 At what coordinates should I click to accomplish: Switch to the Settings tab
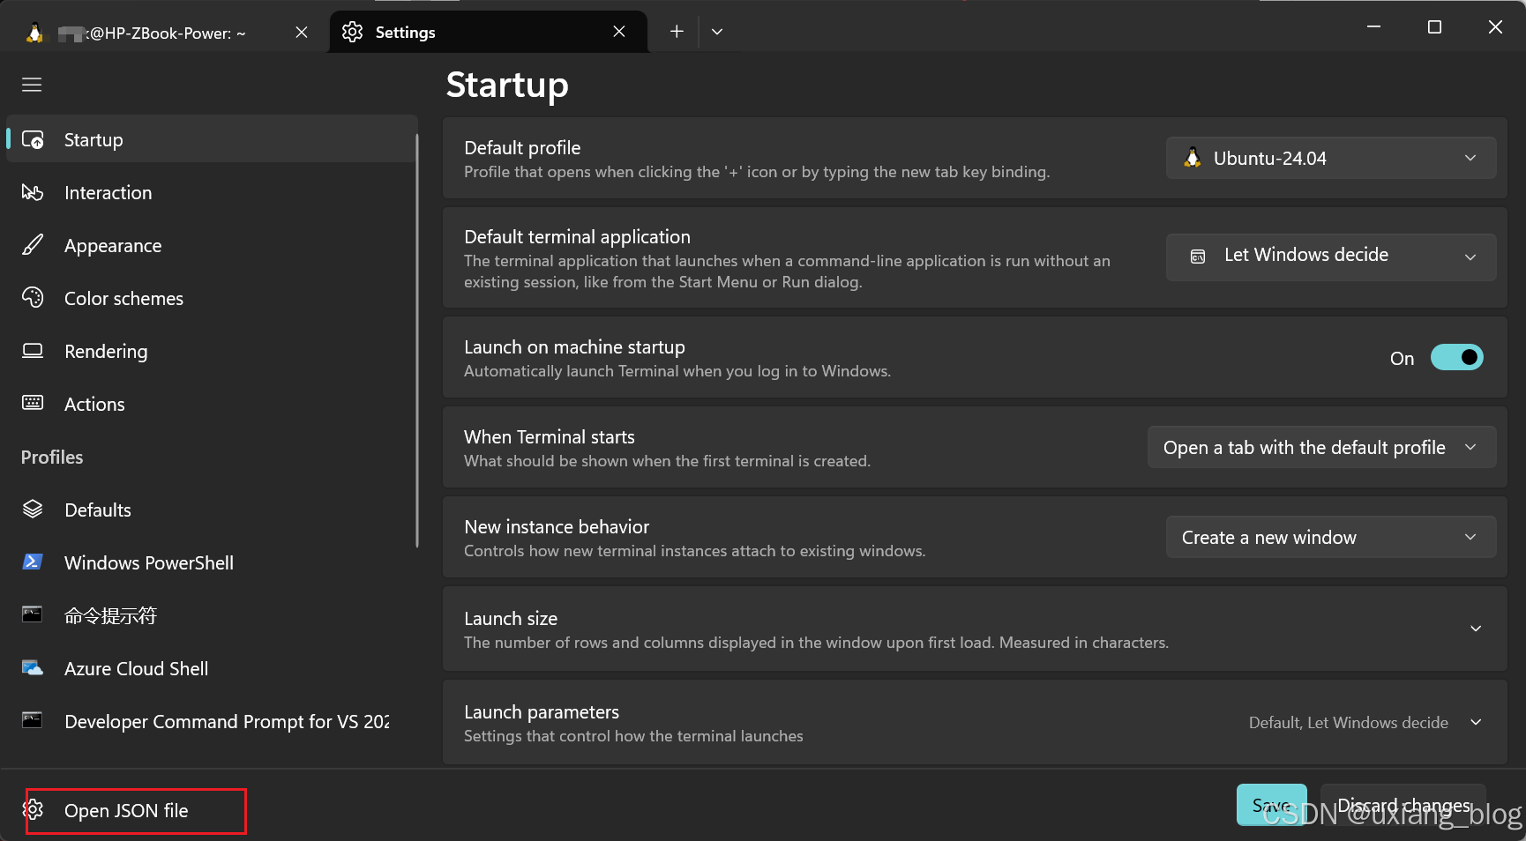pyautogui.click(x=490, y=33)
